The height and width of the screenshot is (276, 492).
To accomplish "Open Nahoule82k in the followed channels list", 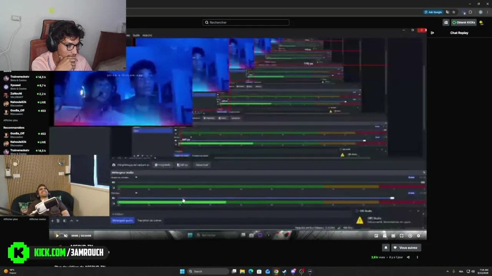I will [x=25, y=103].
